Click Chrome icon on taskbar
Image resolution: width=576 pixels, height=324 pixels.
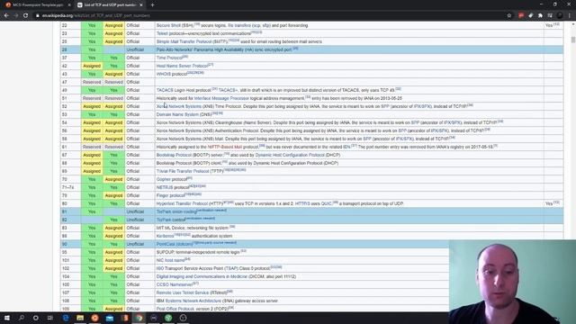(139, 318)
